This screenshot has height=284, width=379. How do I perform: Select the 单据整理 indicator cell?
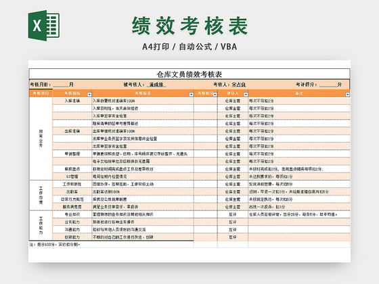pyautogui.click(x=72, y=154)
